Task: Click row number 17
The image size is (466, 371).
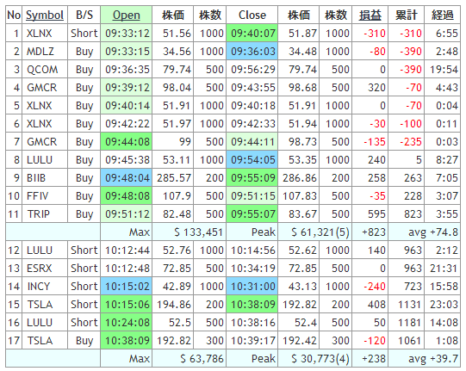Action: pos(14,341)
